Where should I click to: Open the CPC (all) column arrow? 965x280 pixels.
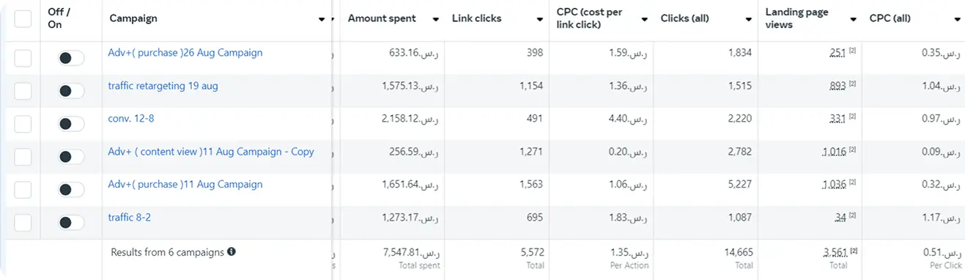(x=958, y=20)
